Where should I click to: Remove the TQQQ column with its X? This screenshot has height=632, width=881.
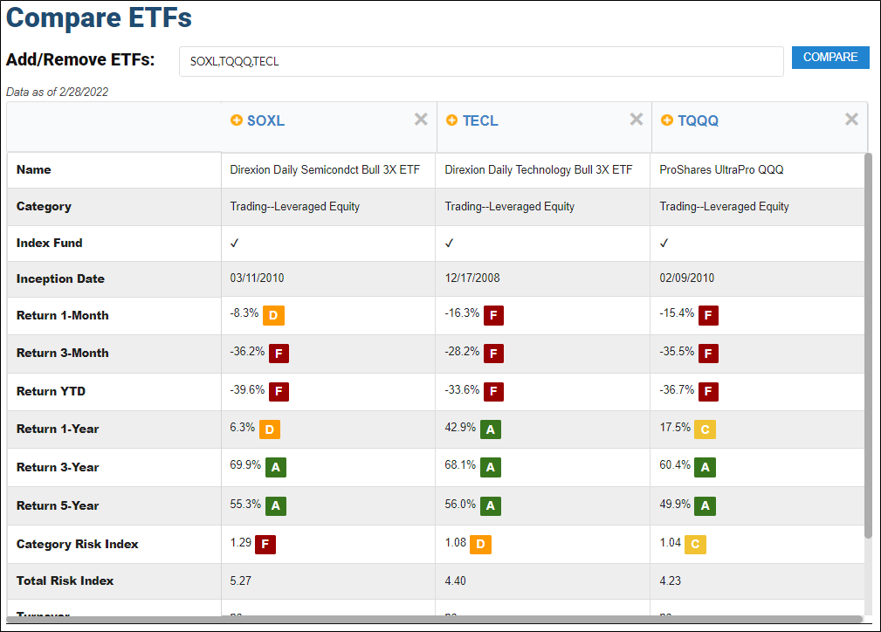851,119
